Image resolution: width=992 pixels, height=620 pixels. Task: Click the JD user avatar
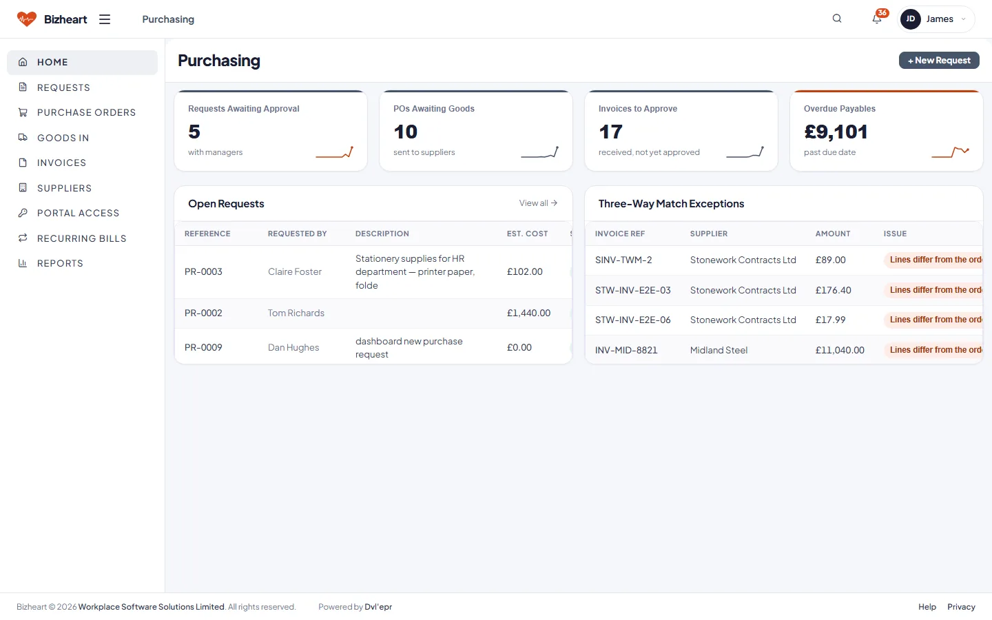[911, 19]
